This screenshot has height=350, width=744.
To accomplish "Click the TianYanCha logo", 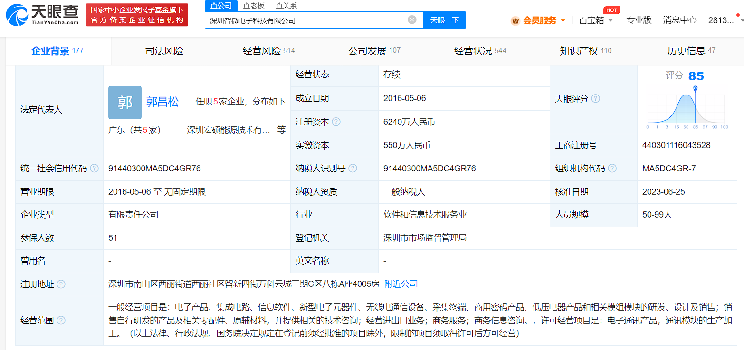I will point(42,15).
